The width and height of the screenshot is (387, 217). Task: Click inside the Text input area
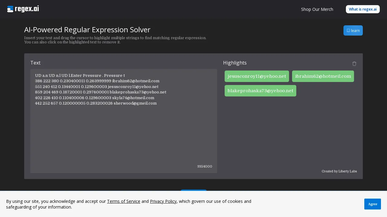124,121
